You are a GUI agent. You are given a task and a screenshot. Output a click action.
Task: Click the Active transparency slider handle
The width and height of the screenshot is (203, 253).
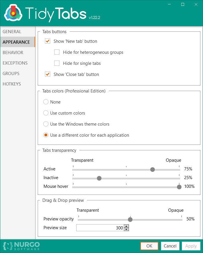[153, 170]
